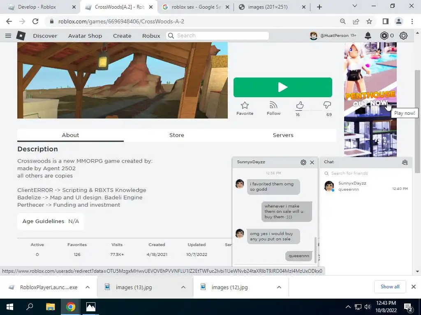Open the Roblox hamburger navigation menu

[8, 36]
